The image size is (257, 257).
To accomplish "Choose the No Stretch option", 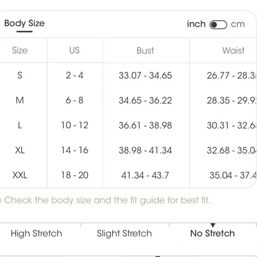I will click(x=212, y=233).
